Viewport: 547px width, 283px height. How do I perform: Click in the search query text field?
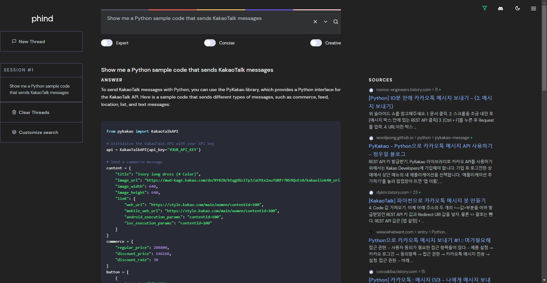pyautogui.click(x=206, y=22)
